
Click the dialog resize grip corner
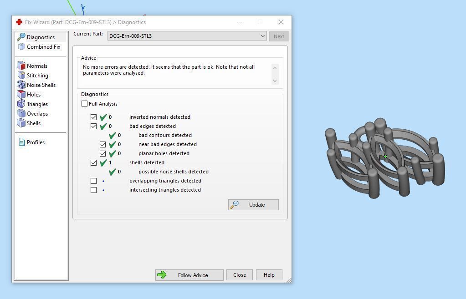point(289,280)
